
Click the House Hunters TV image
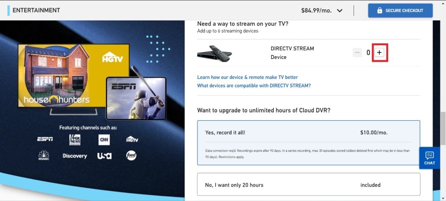(73, 76)
